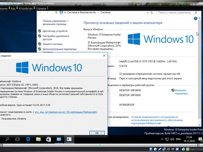Click the VirtualBox hard disk status icon
This screenshot has height=152, width=203.
coord(151,149)
